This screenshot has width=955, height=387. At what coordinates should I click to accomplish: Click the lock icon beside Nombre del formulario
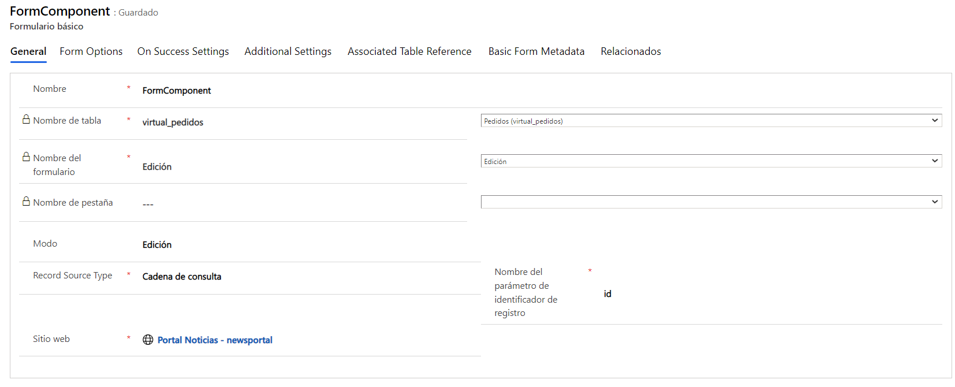coord(26,157)
